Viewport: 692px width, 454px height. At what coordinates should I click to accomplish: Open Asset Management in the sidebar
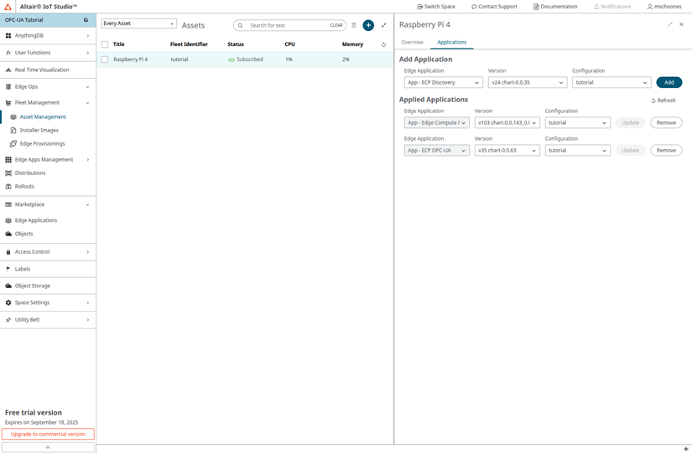click(x=43, y=116)
